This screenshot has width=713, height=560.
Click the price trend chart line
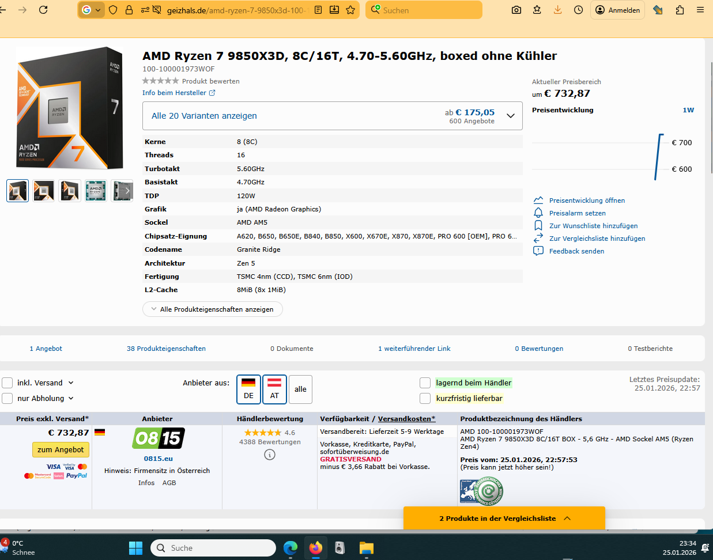658,157
